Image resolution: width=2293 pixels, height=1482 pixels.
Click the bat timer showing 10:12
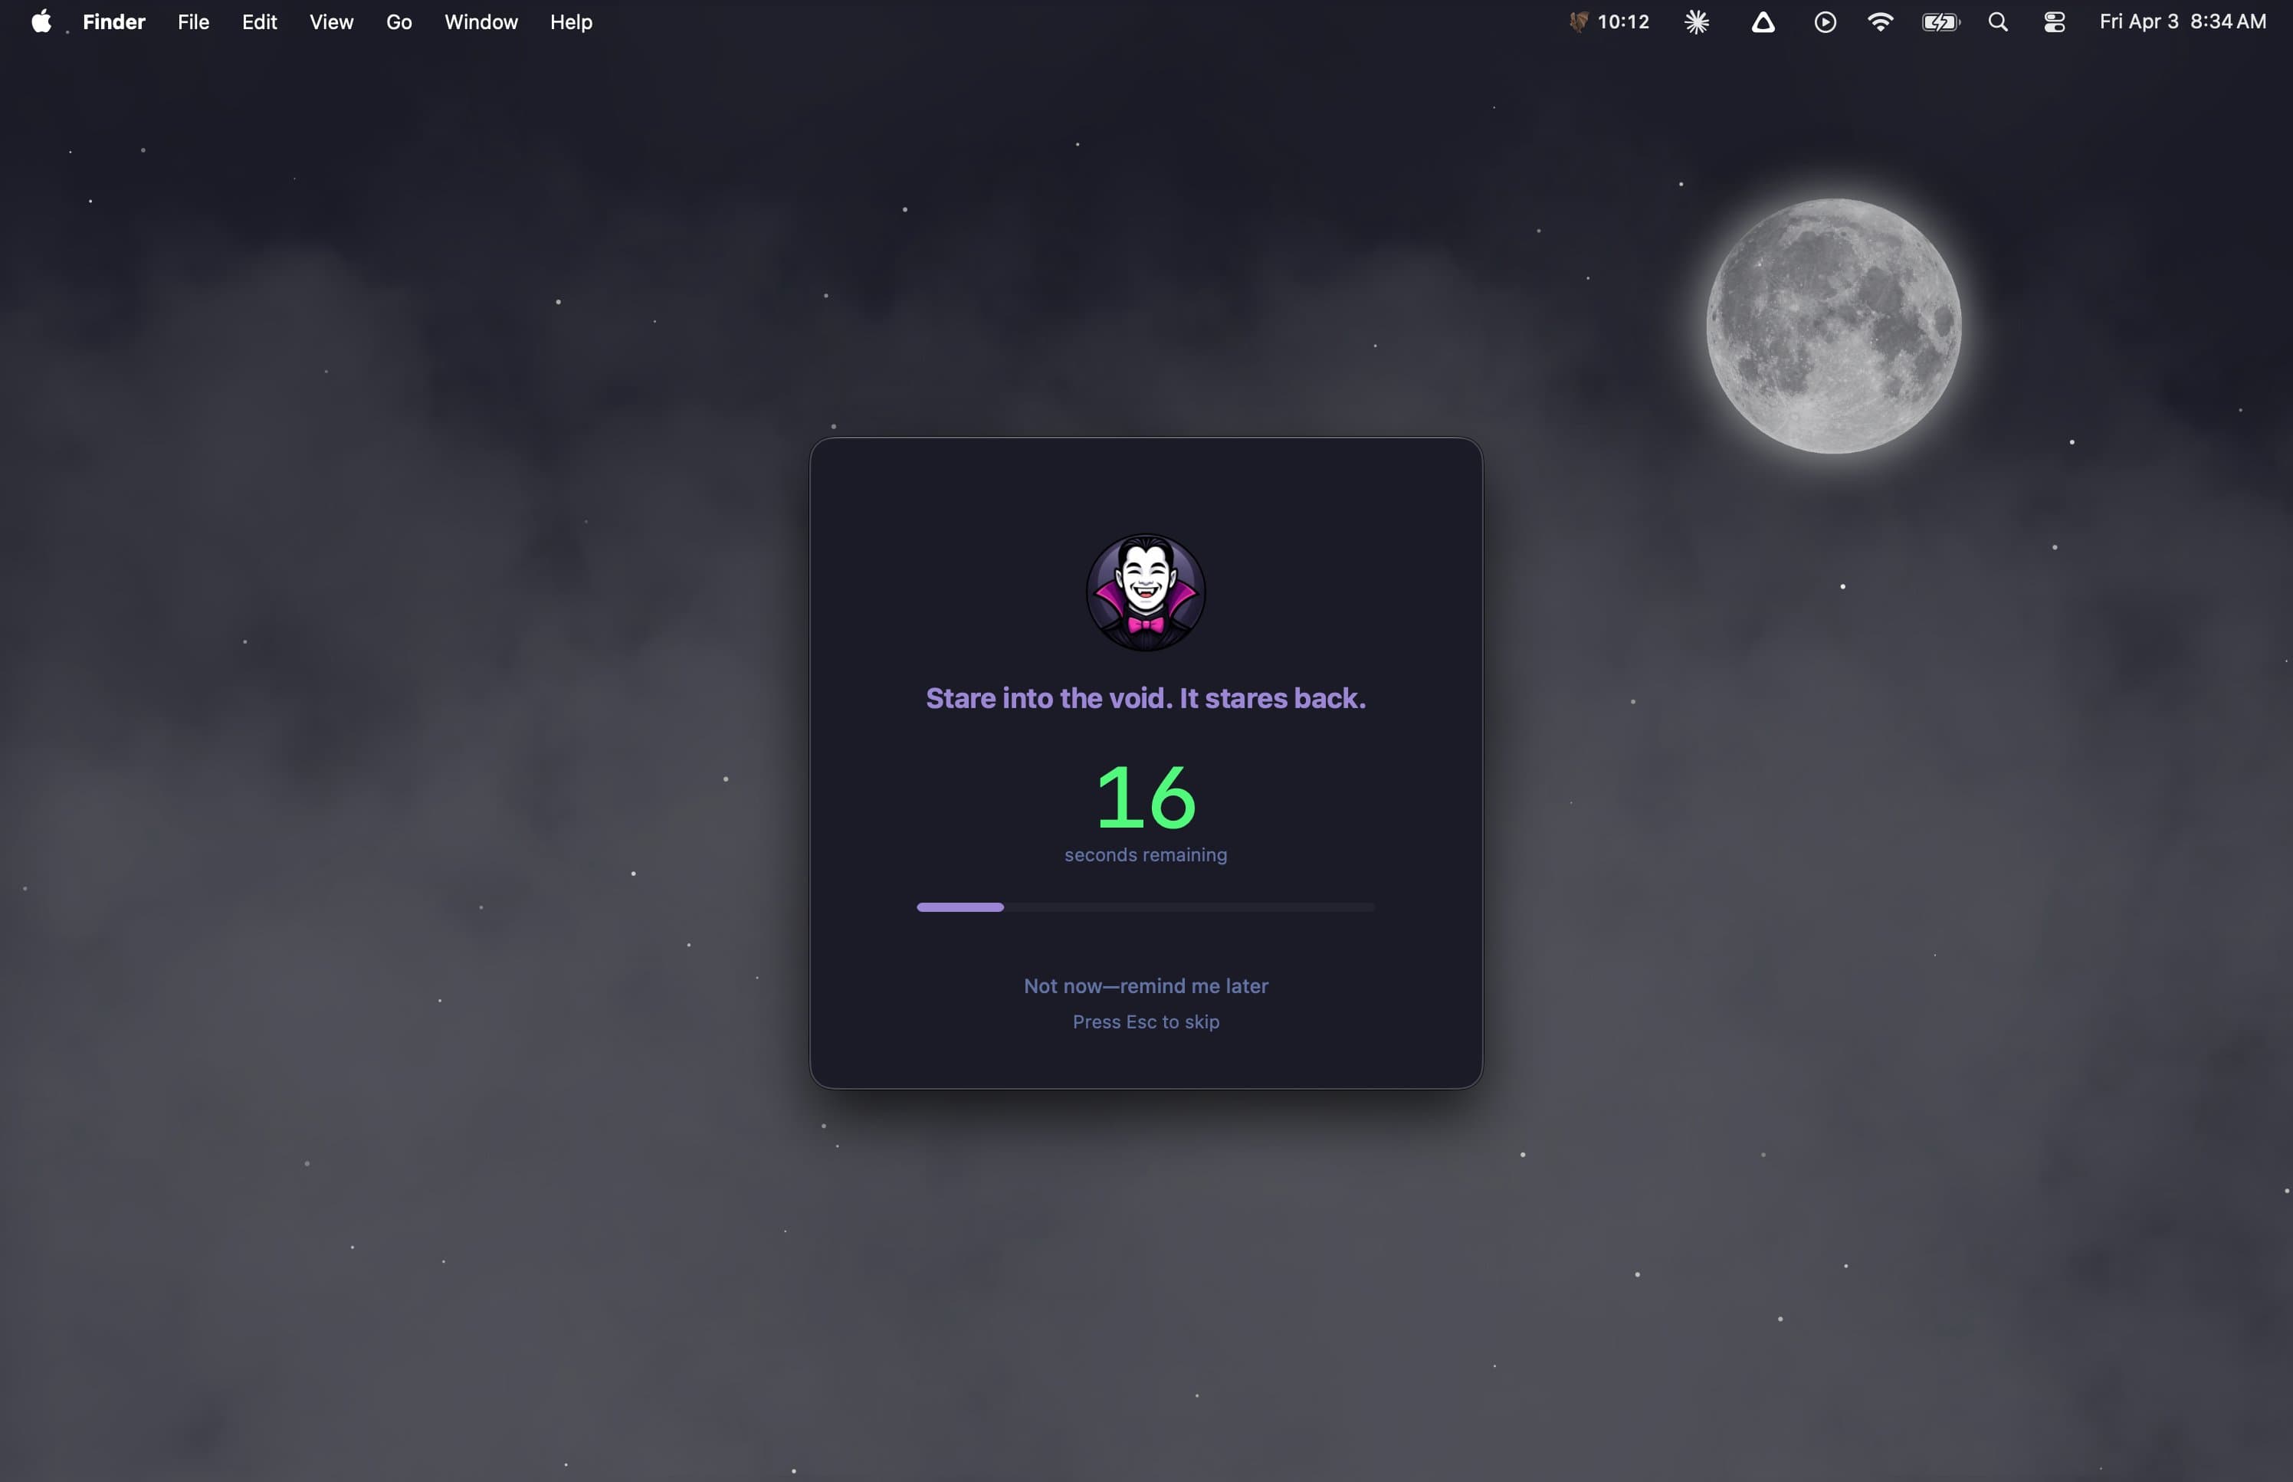(1610, 22)
